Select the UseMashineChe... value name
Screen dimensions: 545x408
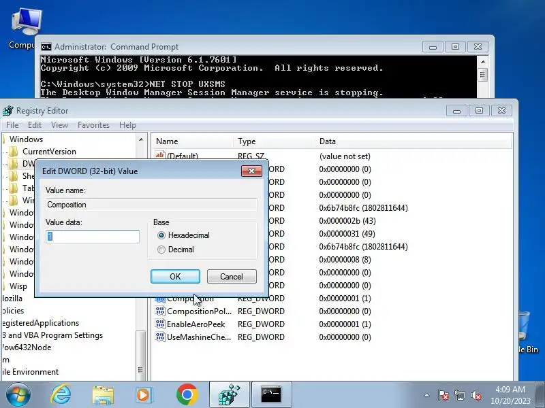tap(199, 337)
